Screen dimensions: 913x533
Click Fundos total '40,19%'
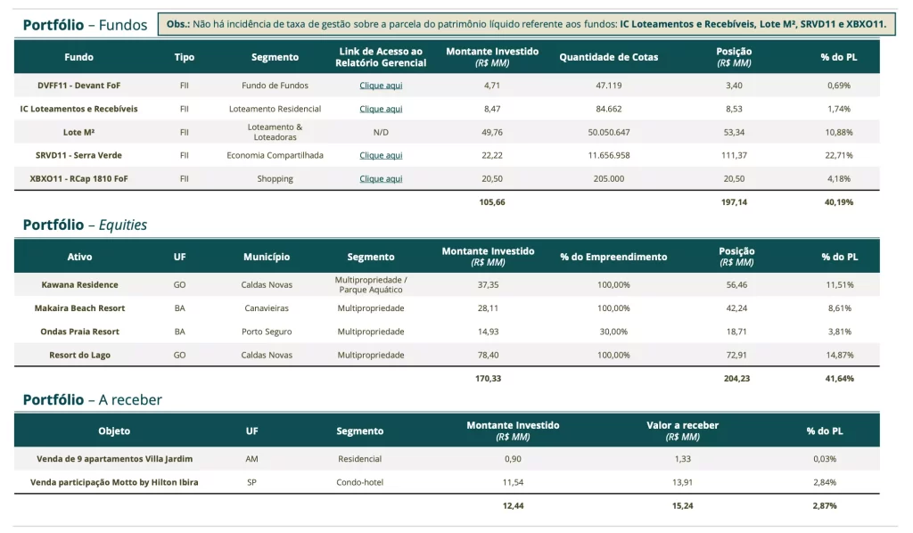click(x=839, y=202)
